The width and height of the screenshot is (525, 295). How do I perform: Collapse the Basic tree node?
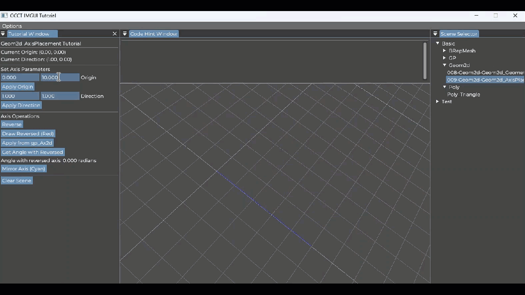coord(437,43)
